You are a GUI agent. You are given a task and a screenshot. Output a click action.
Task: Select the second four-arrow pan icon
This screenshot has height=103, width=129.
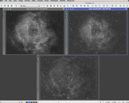tap(58, 6)
